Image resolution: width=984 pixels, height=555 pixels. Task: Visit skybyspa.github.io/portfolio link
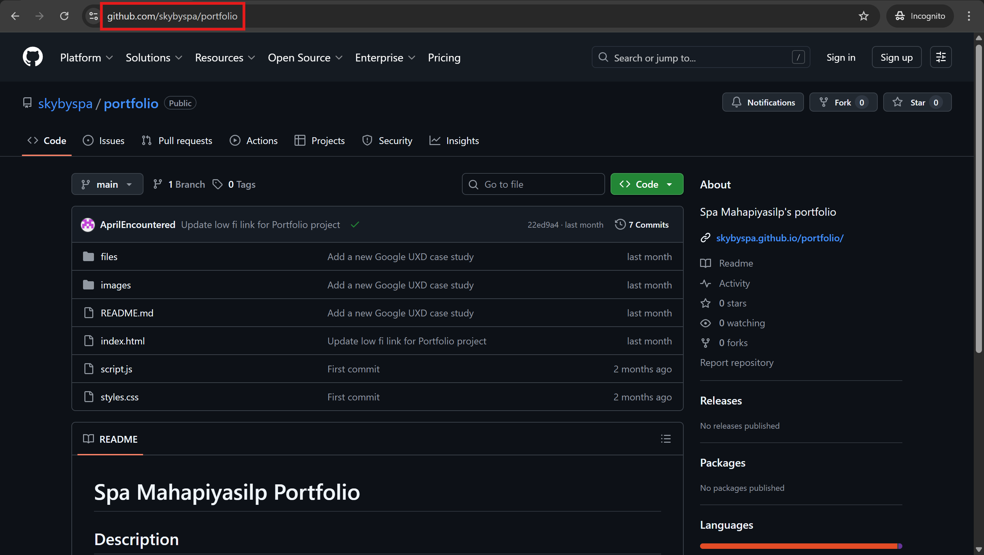(x=780, y=238)
